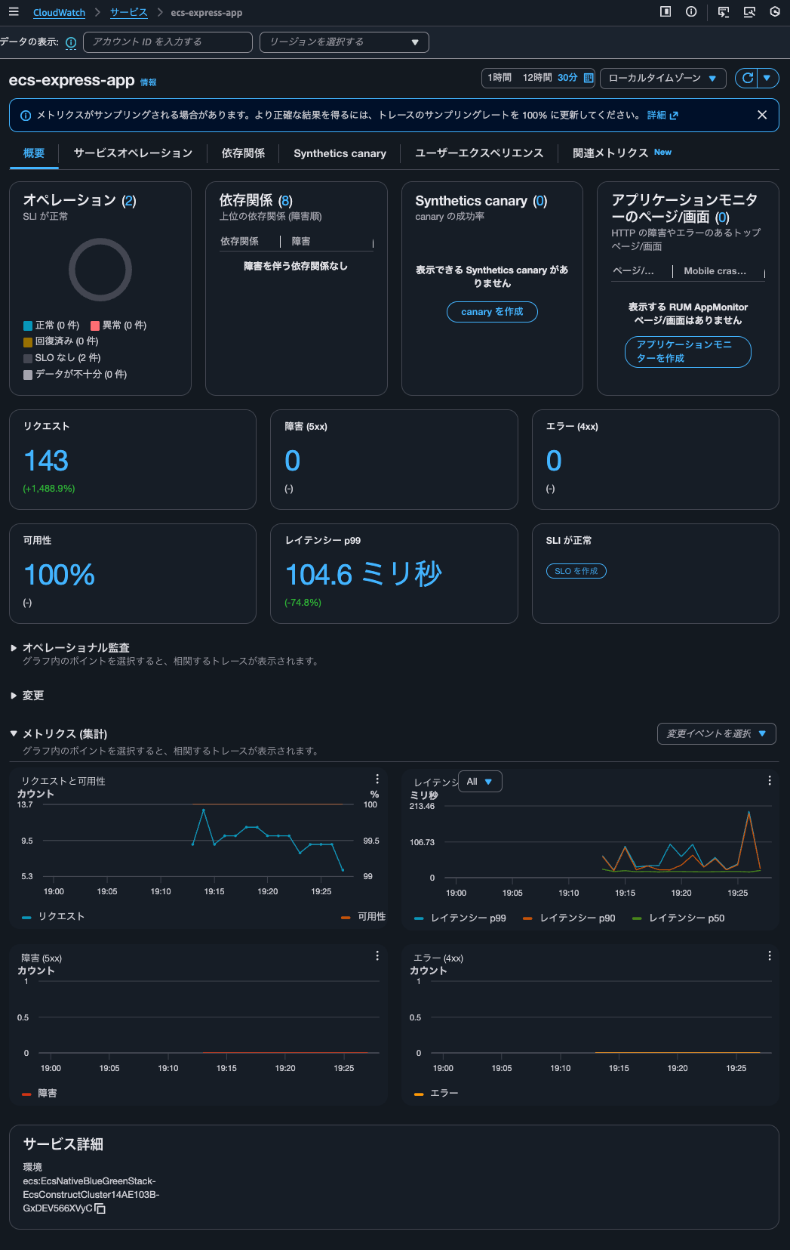Click the 依存関係 (8) count link
This screenshot has height=1250, width=790.
click(285, 201)
